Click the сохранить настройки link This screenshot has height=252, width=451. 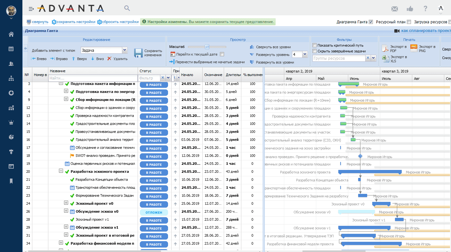(76, 22)
